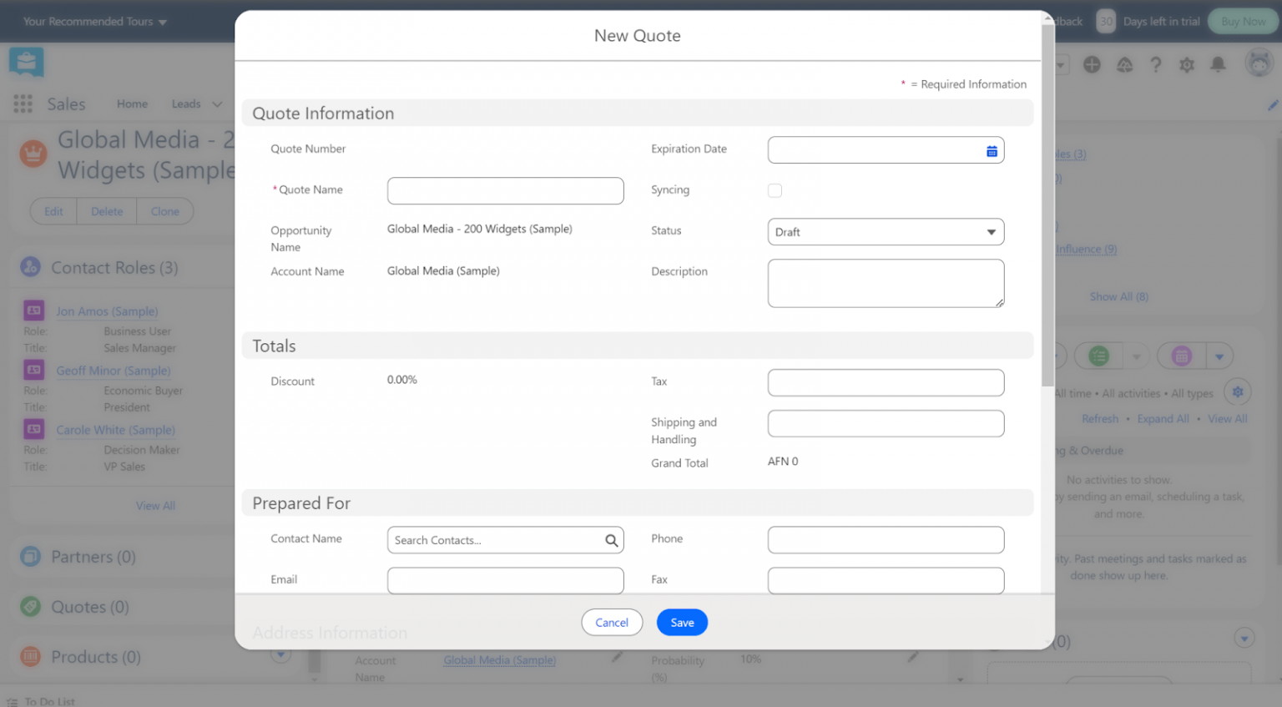Open Jon Amos contact record

[106, 311]
